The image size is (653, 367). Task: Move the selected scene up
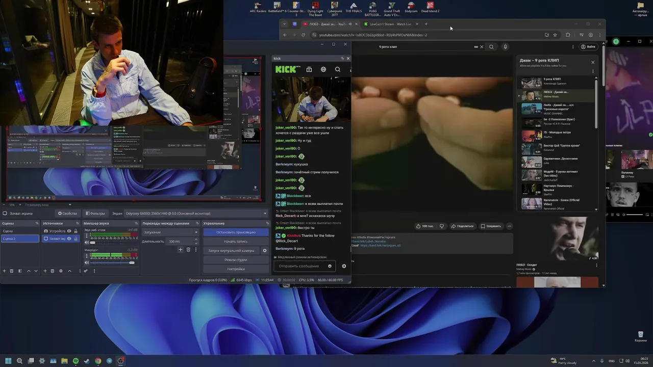pyautogui.click(x=29, y=271)
